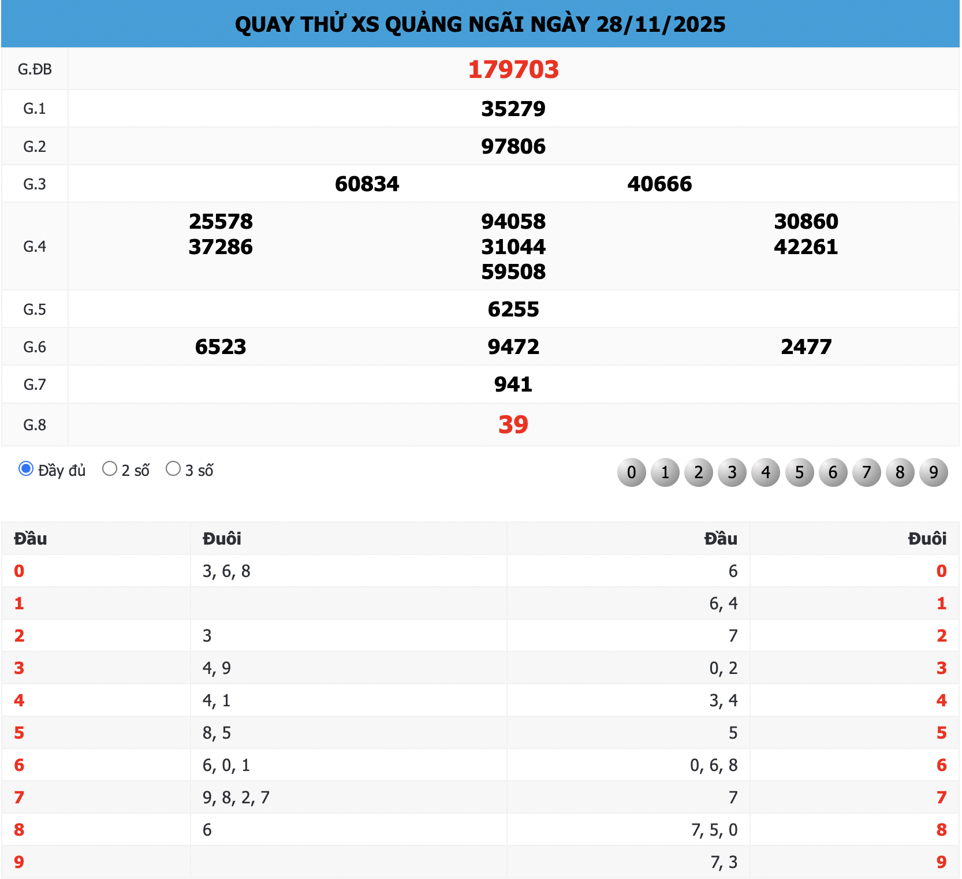
Task: Click the G.6 number 6523
Action: [x=221, y=347]
